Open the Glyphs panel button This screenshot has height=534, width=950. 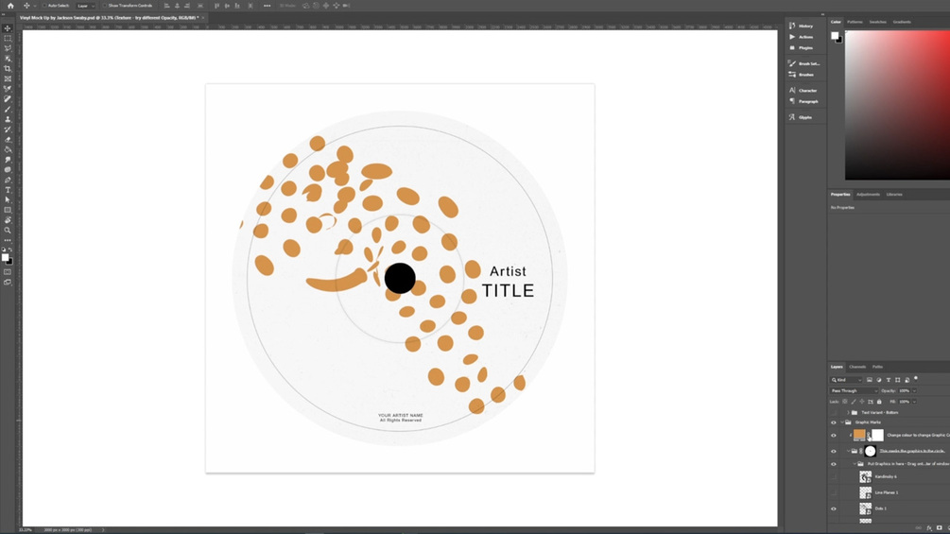click(801, 117)
